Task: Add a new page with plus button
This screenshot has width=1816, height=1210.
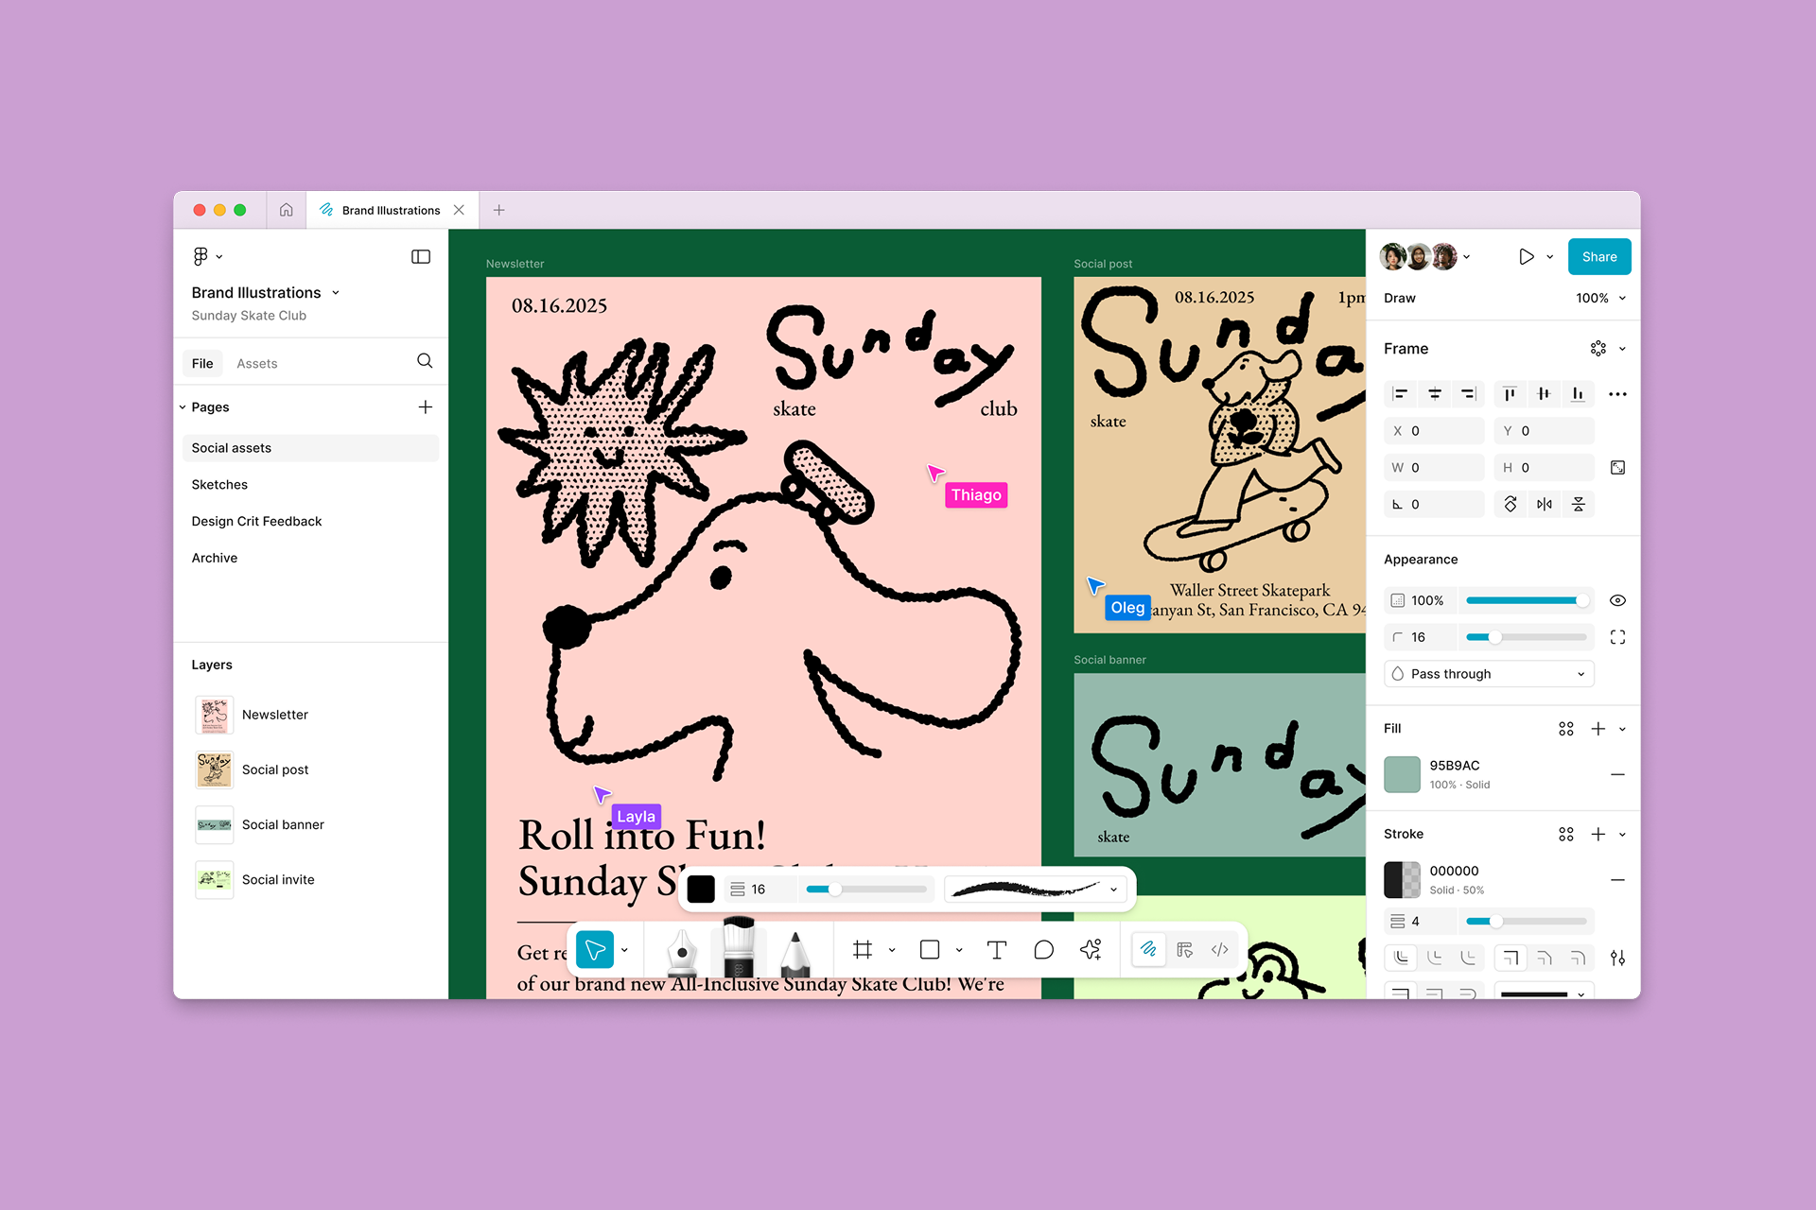Action: [426, 407]
